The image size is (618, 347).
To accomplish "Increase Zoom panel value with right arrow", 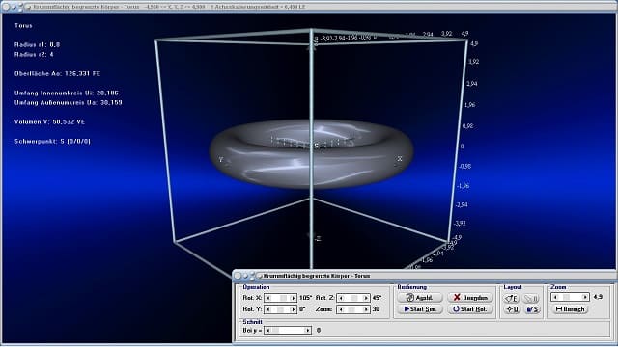I will [585, 297].
